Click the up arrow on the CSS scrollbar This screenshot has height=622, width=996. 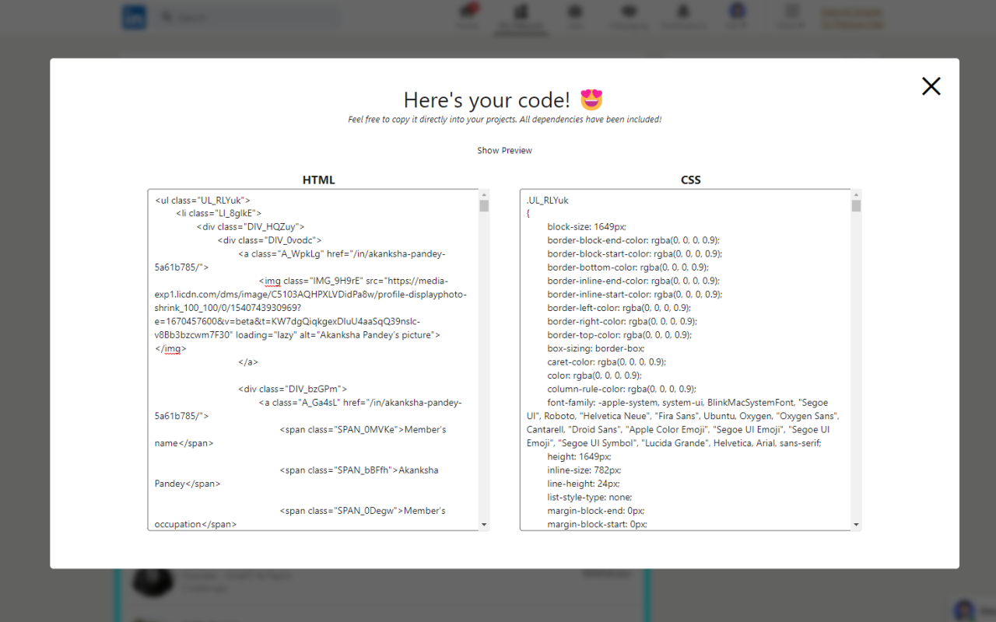(856, 194)
